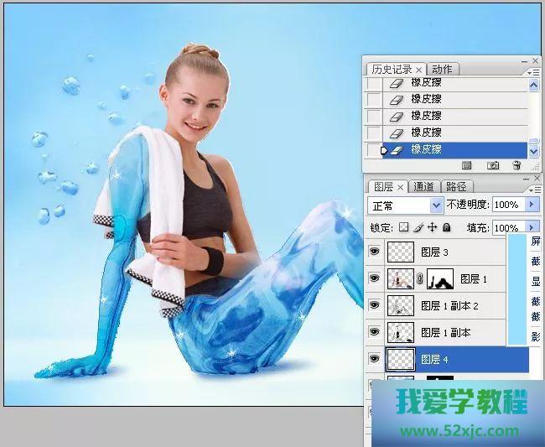The image size is (545, 447).
Task: Click the mask link chain icon on 图层 1
Action: tap(420, 279)
